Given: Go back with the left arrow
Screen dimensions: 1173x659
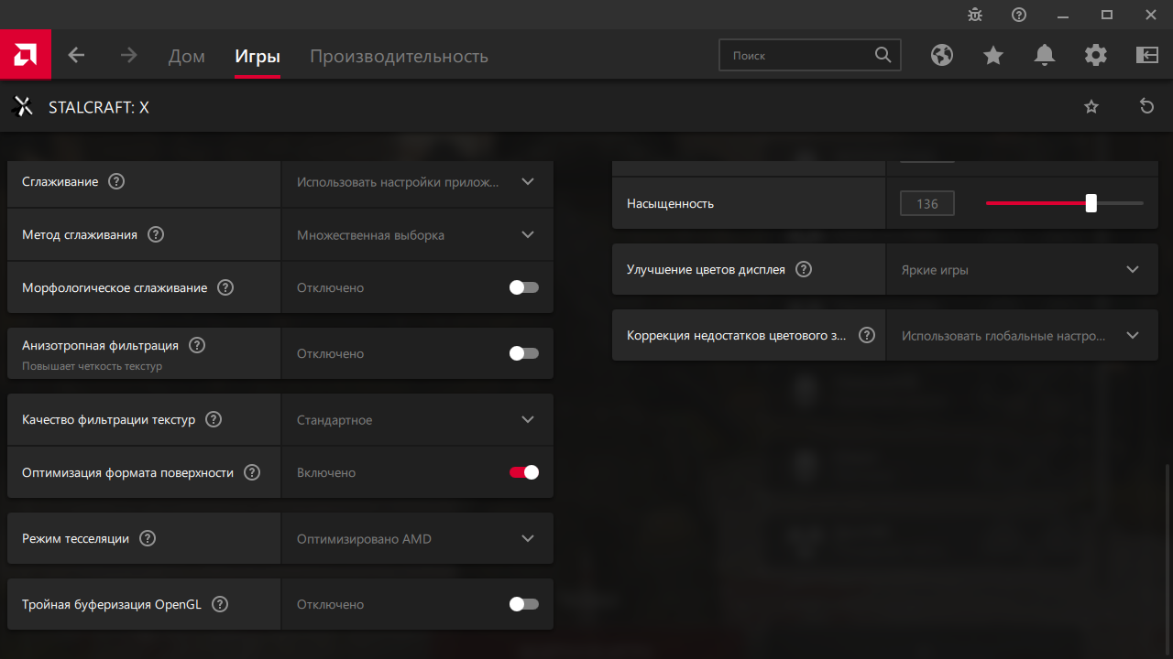Looking at the screenshot, I should [76, 55].
